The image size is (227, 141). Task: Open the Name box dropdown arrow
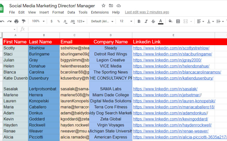[x=14, y=29]
